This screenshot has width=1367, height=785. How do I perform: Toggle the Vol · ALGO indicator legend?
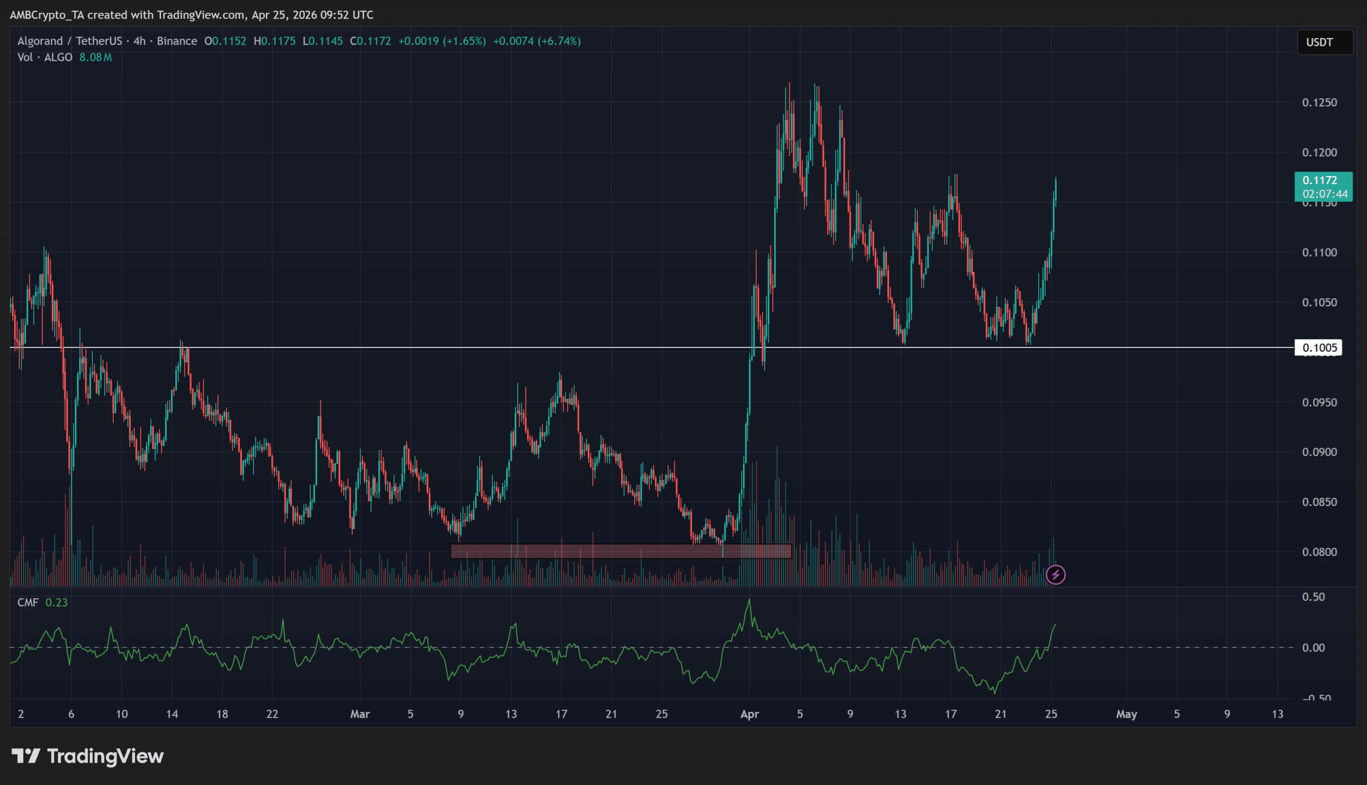point(46,57)
